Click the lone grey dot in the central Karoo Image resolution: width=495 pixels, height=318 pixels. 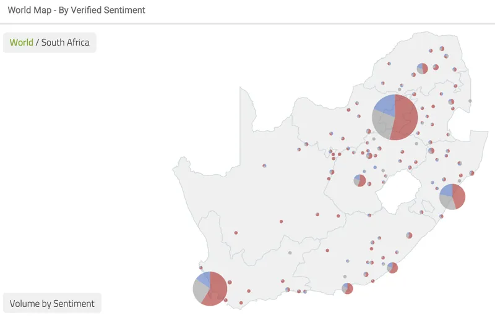pyautogui.click(x=290, y=253)
